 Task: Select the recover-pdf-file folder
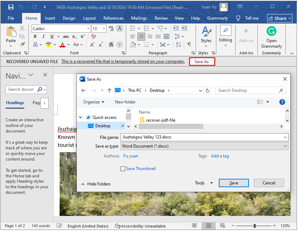tap(157, 120)
